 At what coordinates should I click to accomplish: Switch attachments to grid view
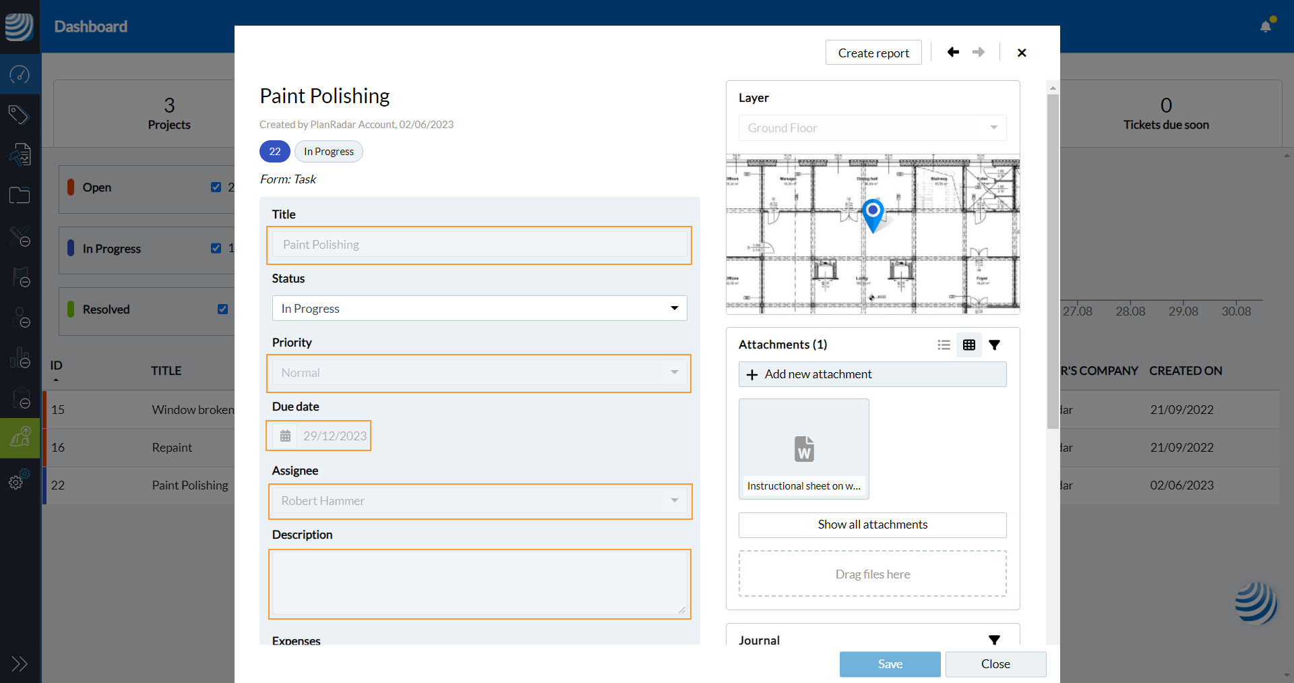coord(969,345)
